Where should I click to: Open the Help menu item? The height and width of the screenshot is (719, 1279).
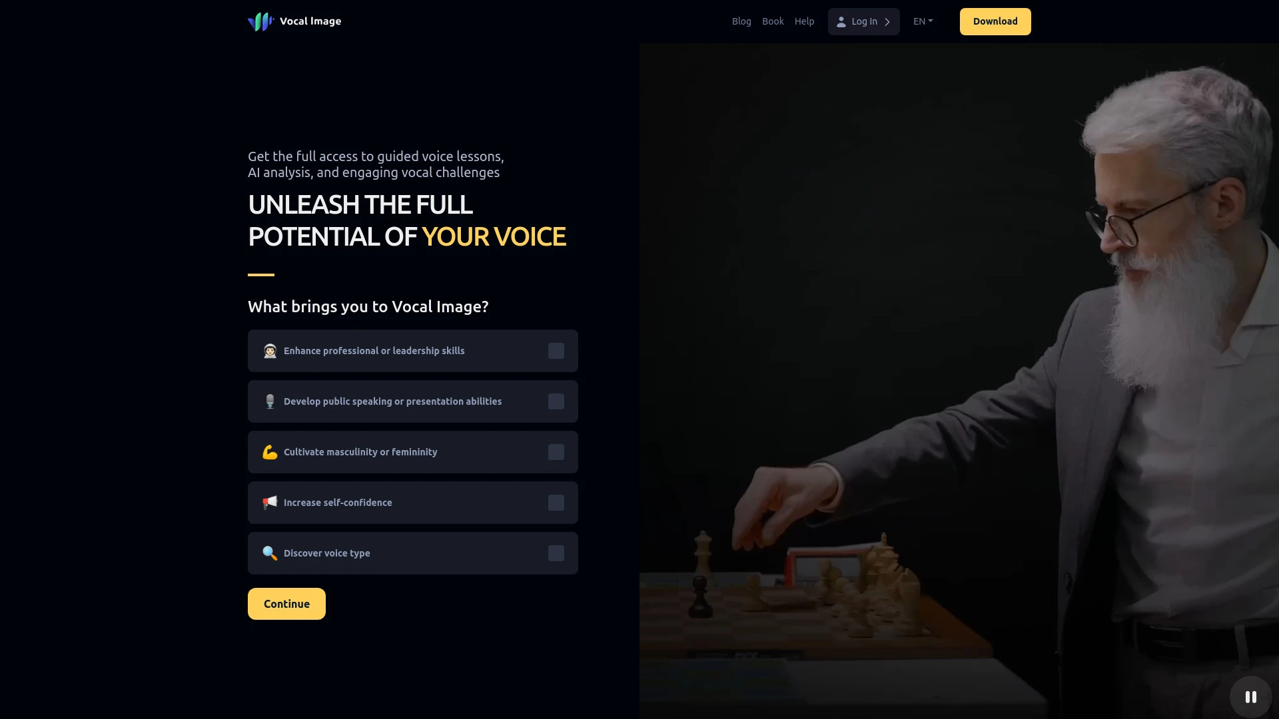[x=804, y=20]
